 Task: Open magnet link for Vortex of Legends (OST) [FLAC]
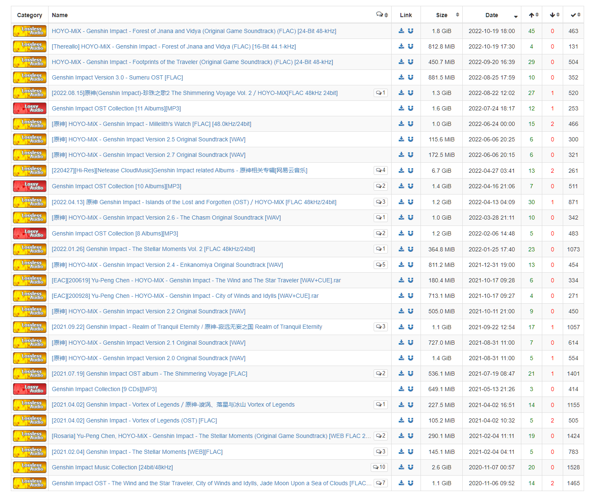410,420
